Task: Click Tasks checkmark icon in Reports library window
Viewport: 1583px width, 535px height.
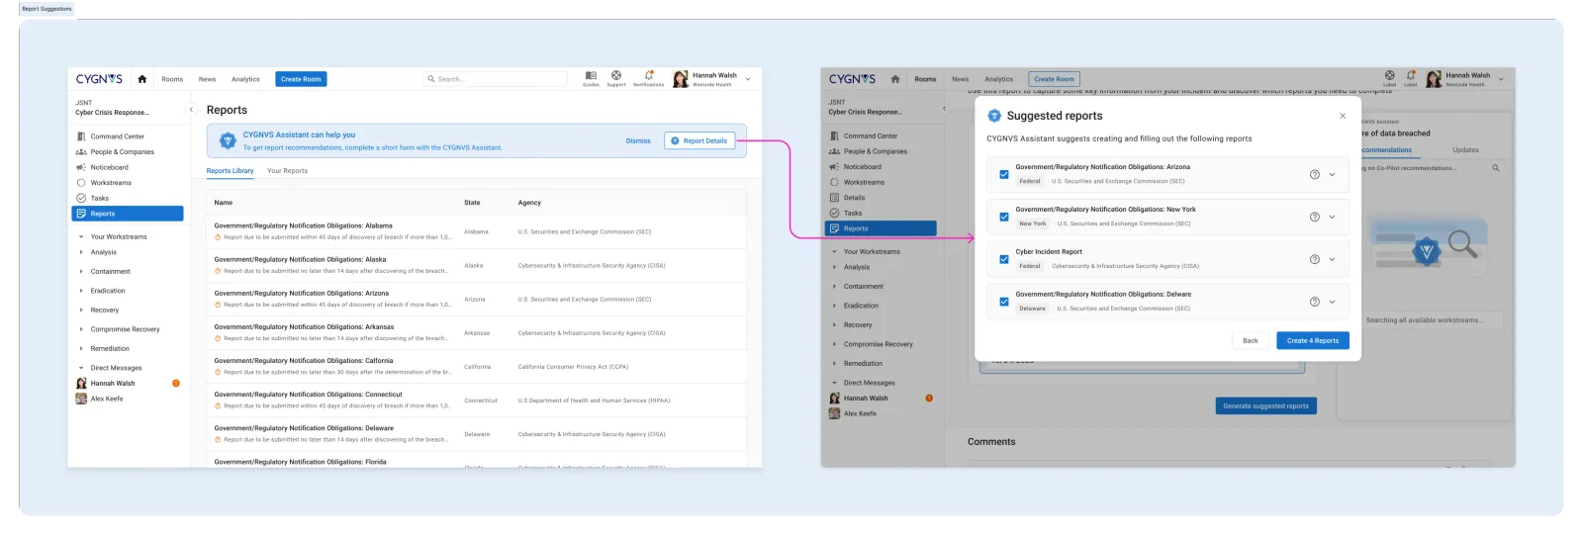Action: click(x=81, y=198)
